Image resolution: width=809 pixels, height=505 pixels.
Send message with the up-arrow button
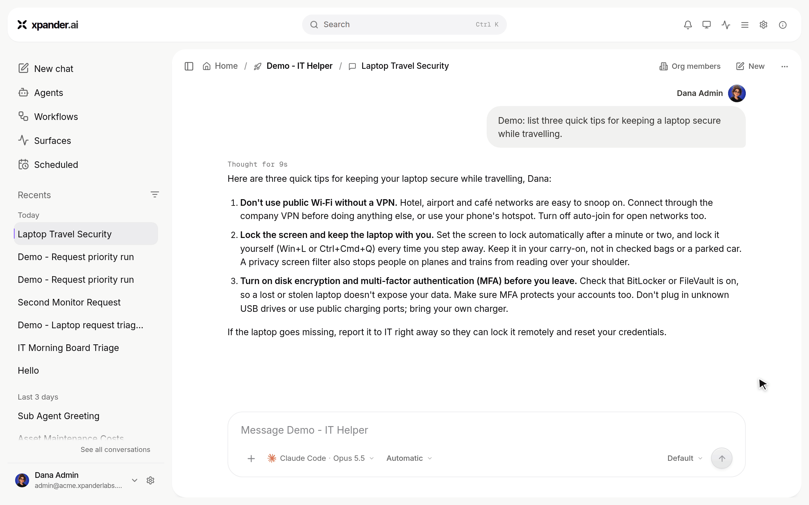(722, 458)
